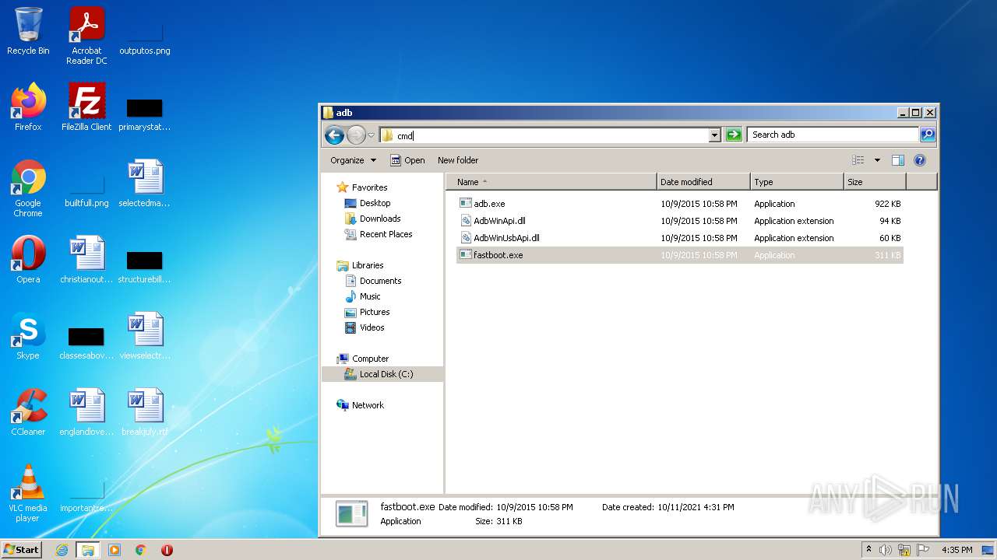Screen dimensions: 997x560
Task: Click the volume icon in system tray
Action: coord(886,550)
